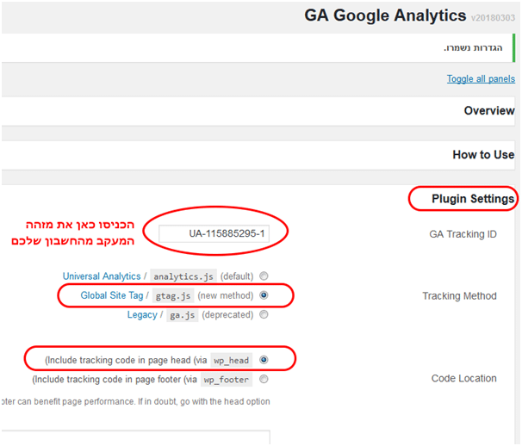
Task: Click the v20180303 version text
Action: point(493,18)
